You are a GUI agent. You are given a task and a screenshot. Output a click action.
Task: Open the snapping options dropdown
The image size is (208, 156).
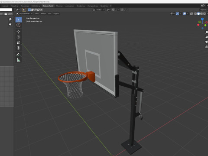117,10
